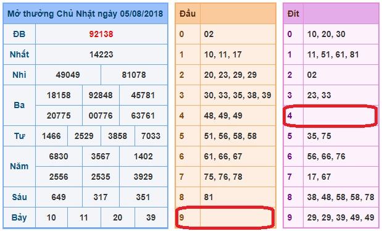Image resolution: width=382 pixels, height=231 pixels.
Task: Click the Đít cell '35, 75'
Action: point(319,136)
